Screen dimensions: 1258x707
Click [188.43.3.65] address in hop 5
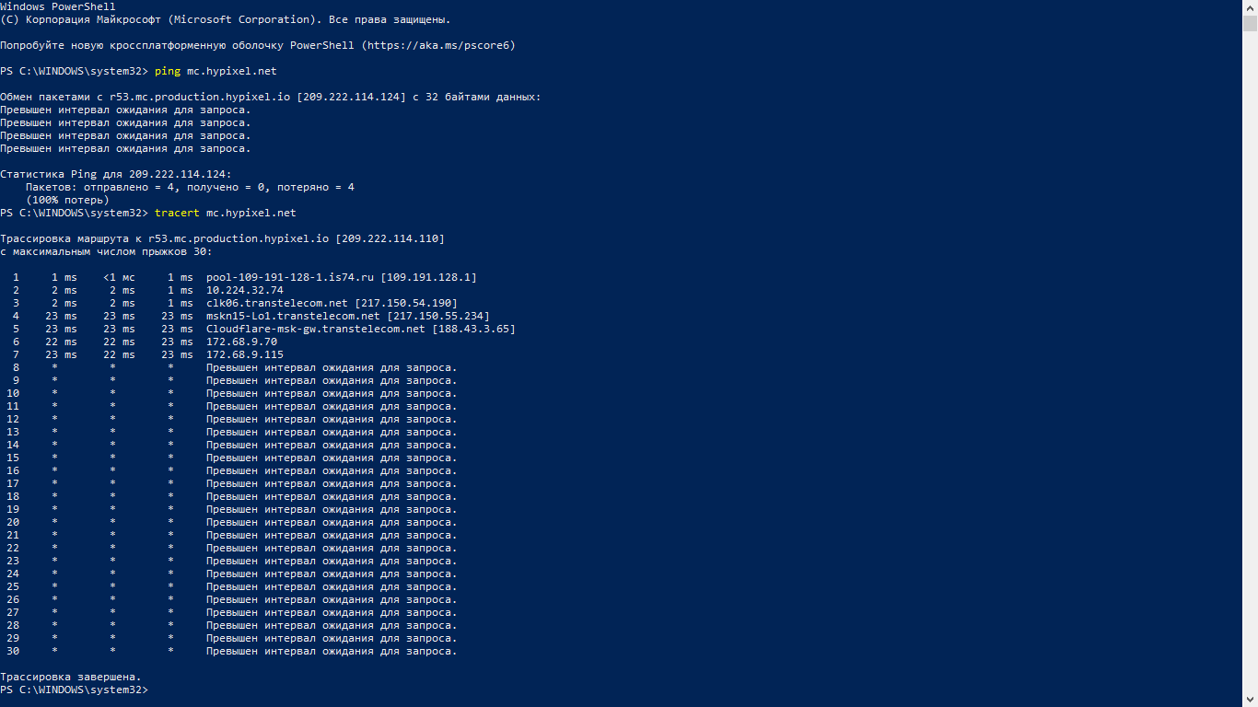point(473,329)
